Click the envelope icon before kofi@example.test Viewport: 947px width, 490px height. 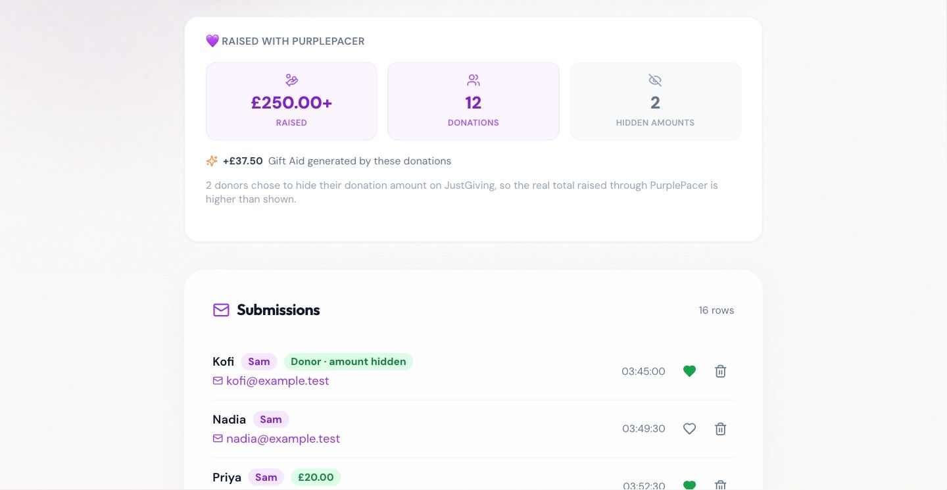(218, 381)
